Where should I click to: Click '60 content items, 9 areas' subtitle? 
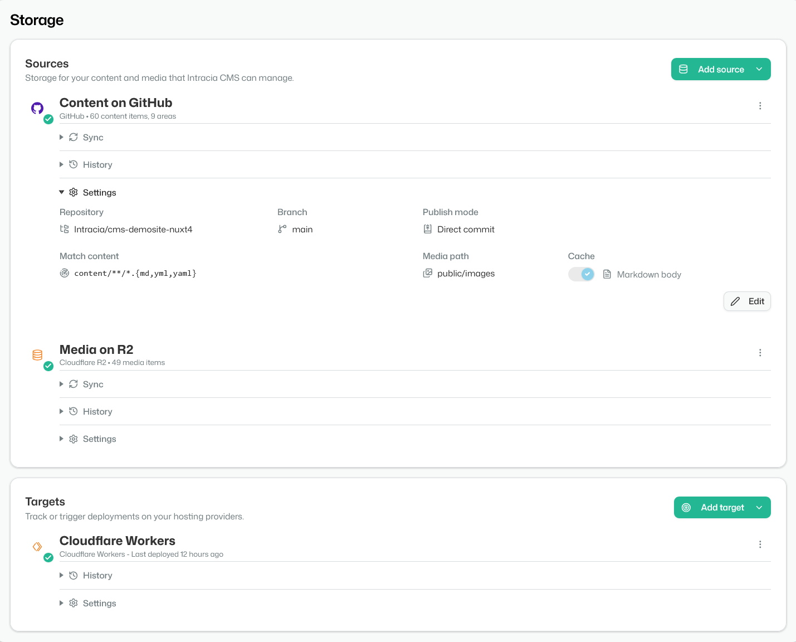(133, 116)
